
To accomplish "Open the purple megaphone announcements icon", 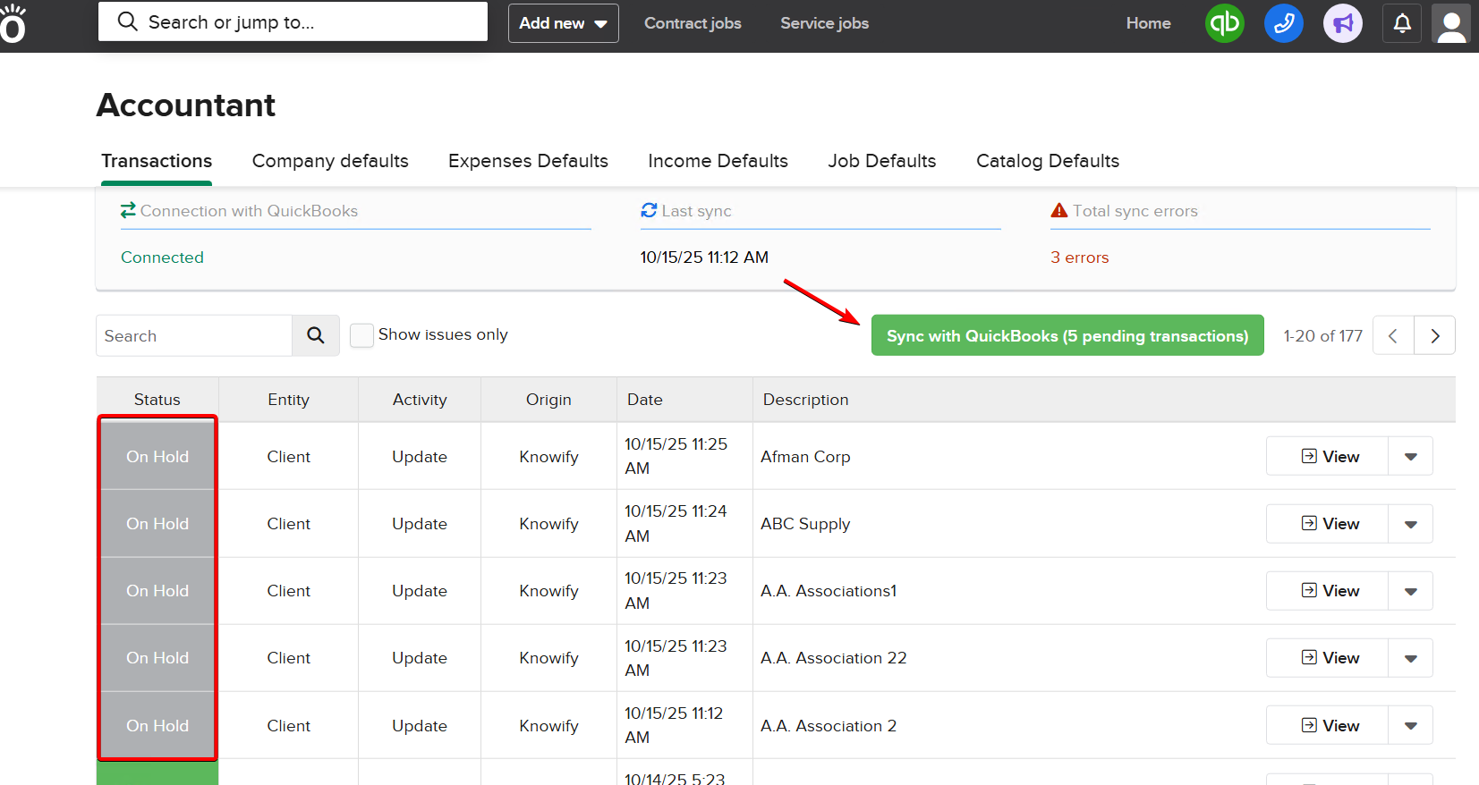I will click(1342, 23).
